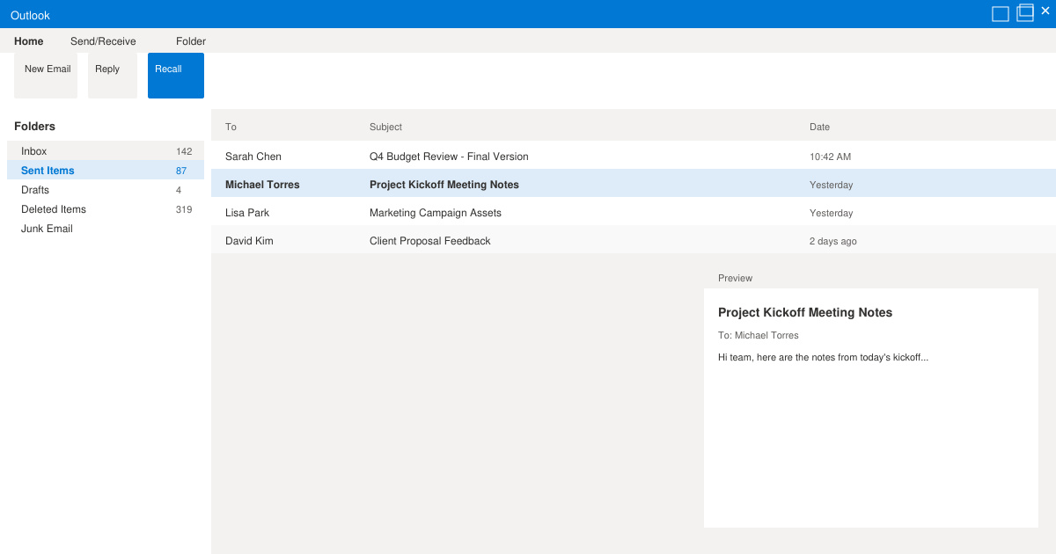Click the Deleted Items count 319
The height and width of the screenshot is (554, 1056).
(x=184, y=209)
